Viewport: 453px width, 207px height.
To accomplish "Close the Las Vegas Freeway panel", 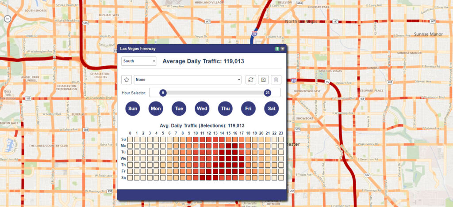I will (x=282, y=49).
